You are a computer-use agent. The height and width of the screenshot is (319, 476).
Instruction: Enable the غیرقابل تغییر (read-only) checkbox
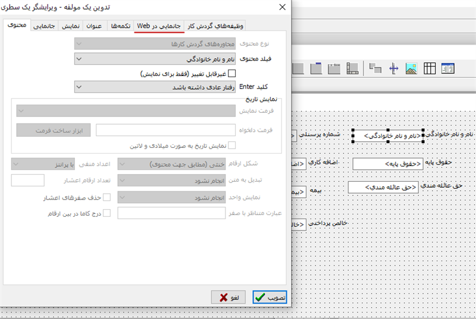tap(232, 74)
